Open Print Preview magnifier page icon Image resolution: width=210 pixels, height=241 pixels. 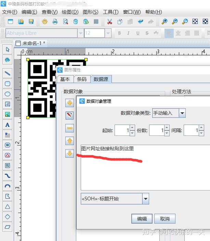pyautogui.click(x=66, y=22)
